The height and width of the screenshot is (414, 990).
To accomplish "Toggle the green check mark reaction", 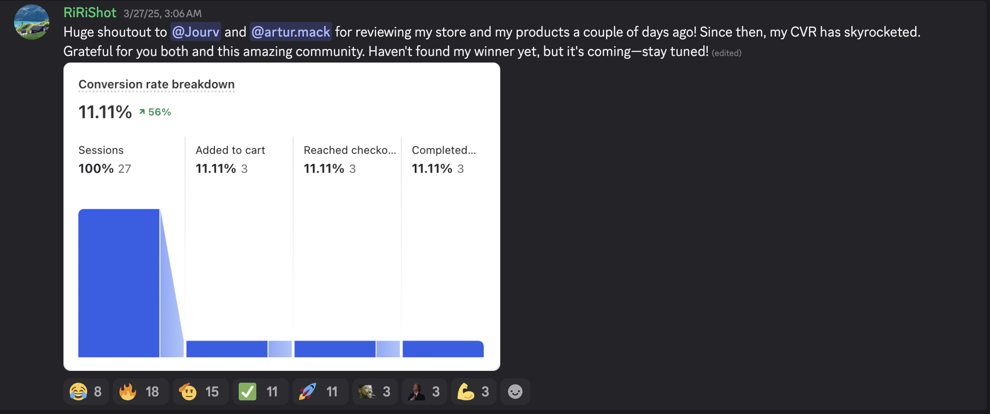I will click(x=260, y=392).
